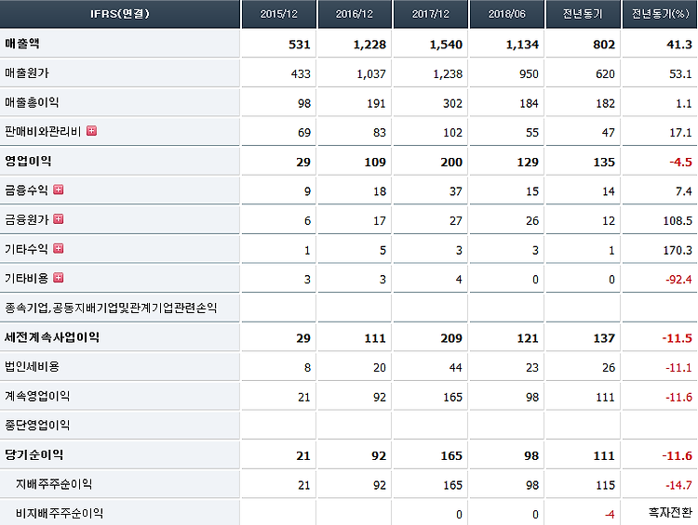Click 법인세비용 value 44
The image size is (698, 525).
(x=455, y=367)
